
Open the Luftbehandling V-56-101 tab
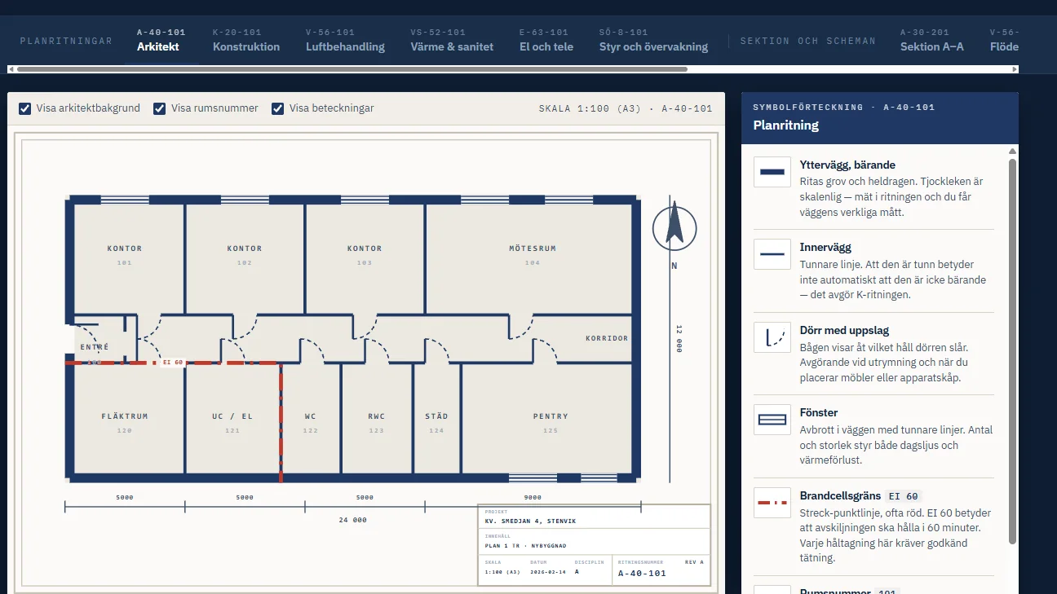[x=345, y=40]
